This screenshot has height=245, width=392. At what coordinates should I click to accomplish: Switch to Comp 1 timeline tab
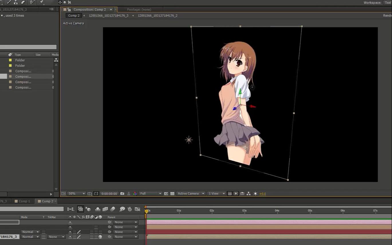(24, 201)
